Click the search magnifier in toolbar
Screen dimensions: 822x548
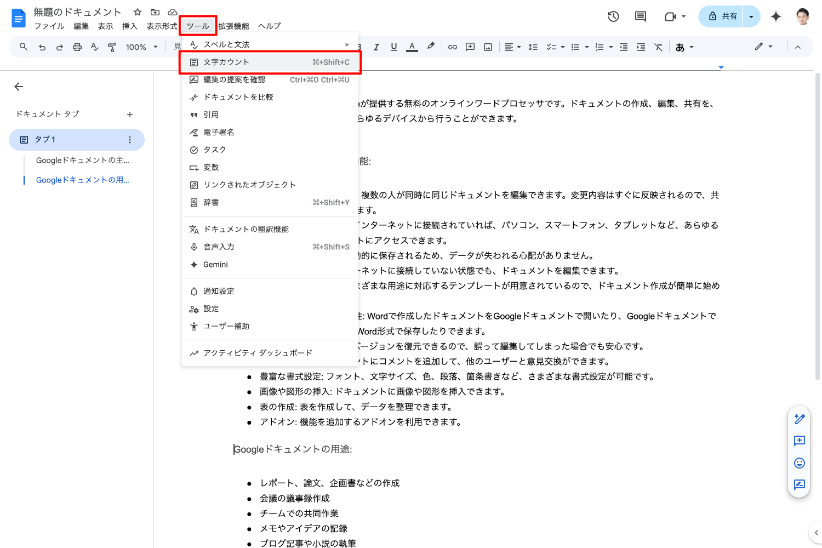click(x=24, y=47)
